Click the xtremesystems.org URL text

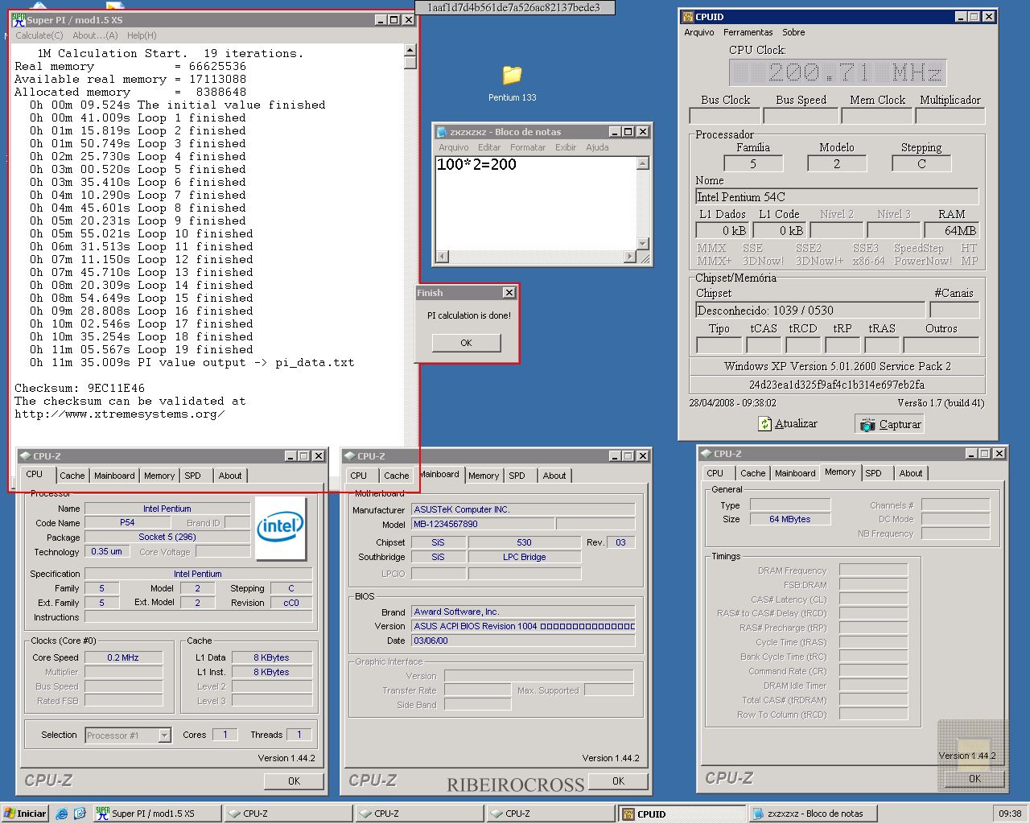(x=119, y=414)
